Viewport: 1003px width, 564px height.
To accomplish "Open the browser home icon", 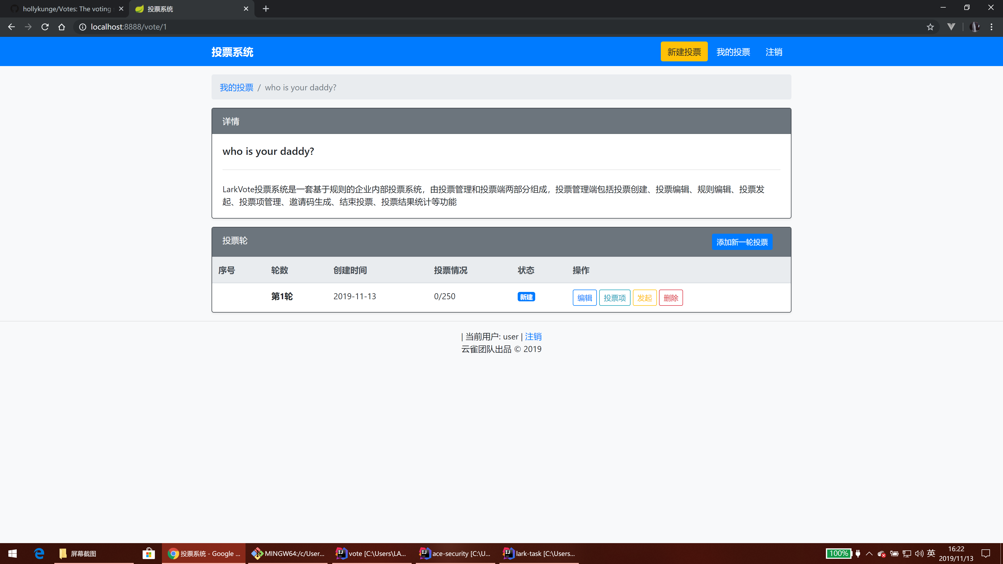I will (62, 27).
